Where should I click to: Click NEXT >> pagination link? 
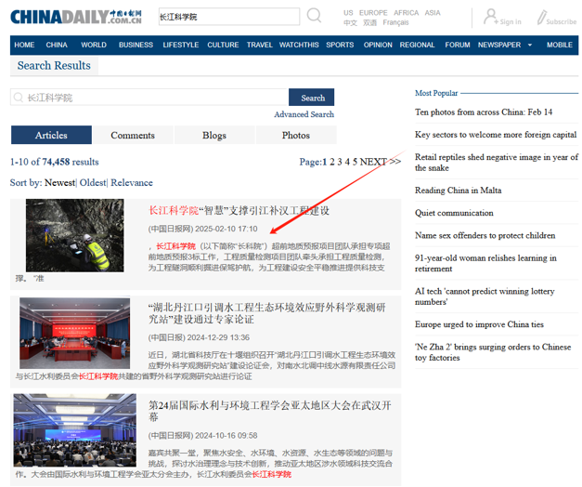coord(381,162)
